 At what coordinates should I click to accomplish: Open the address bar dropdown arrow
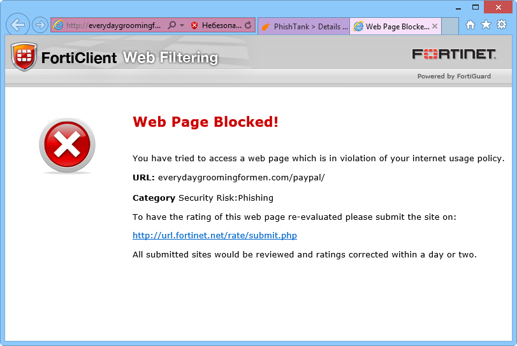pos(182,25)
